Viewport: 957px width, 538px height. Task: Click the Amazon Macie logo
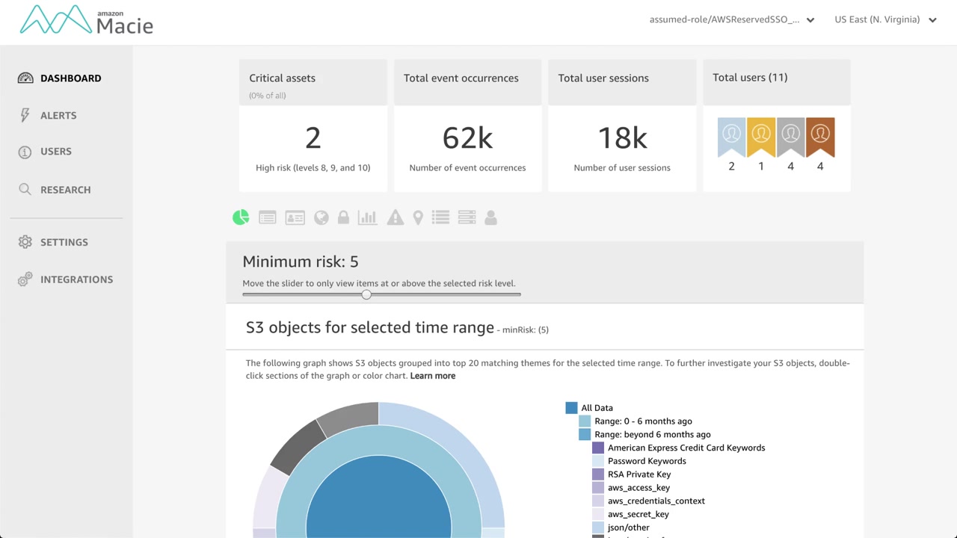(87, 20)
